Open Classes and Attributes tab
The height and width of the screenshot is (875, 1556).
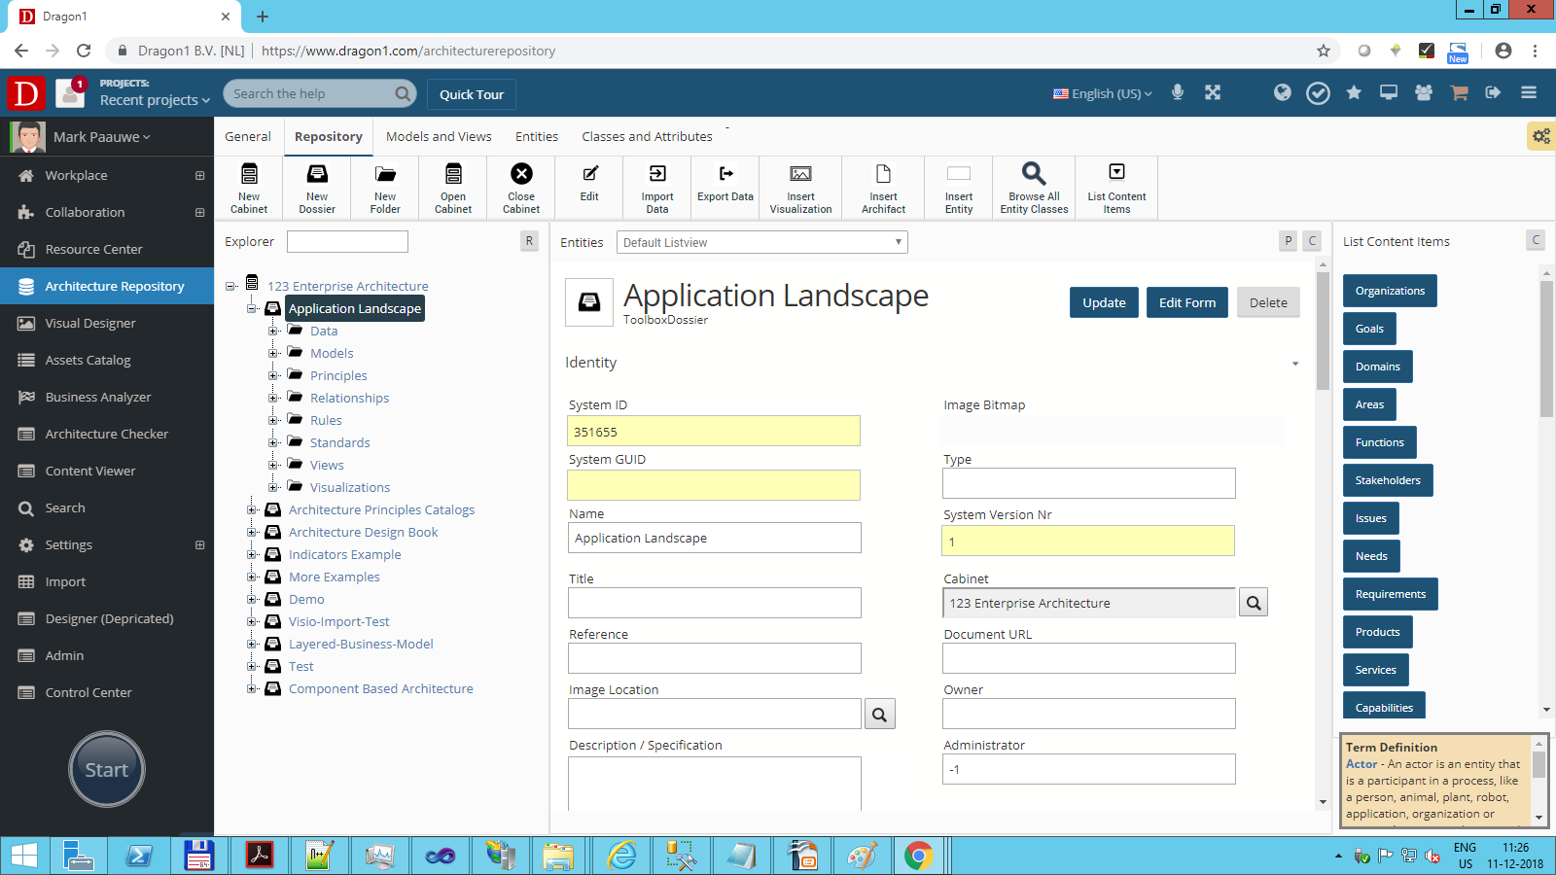647,137
